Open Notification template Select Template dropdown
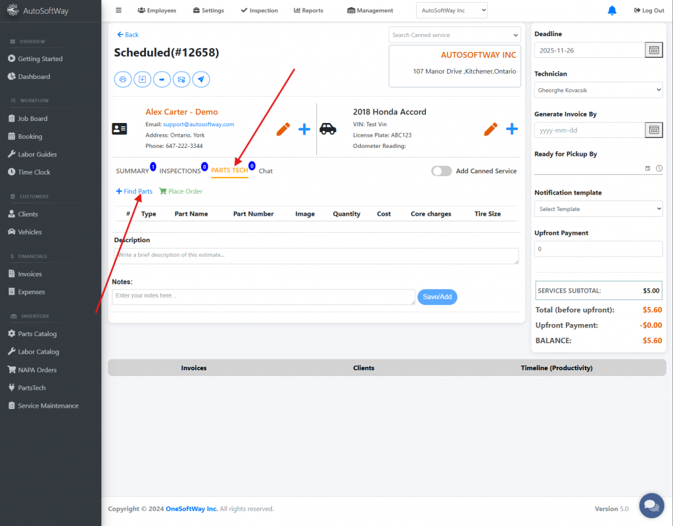673x526 pixels. (598, 209)
